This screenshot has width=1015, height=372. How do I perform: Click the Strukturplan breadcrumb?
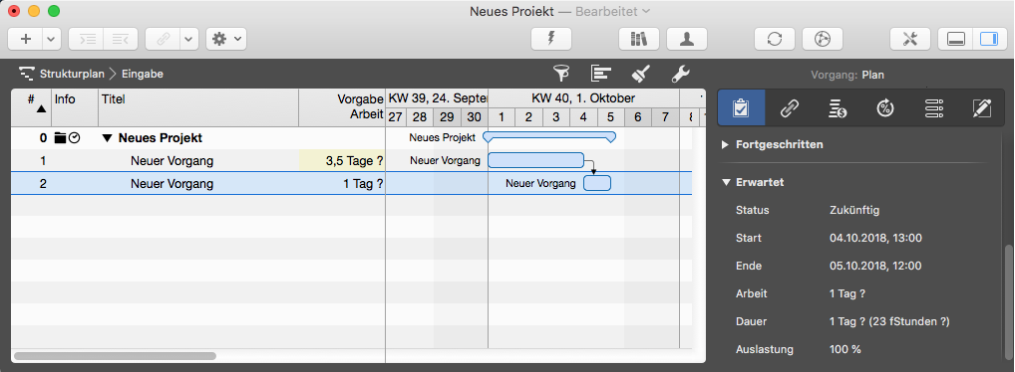tap(72, 74)
